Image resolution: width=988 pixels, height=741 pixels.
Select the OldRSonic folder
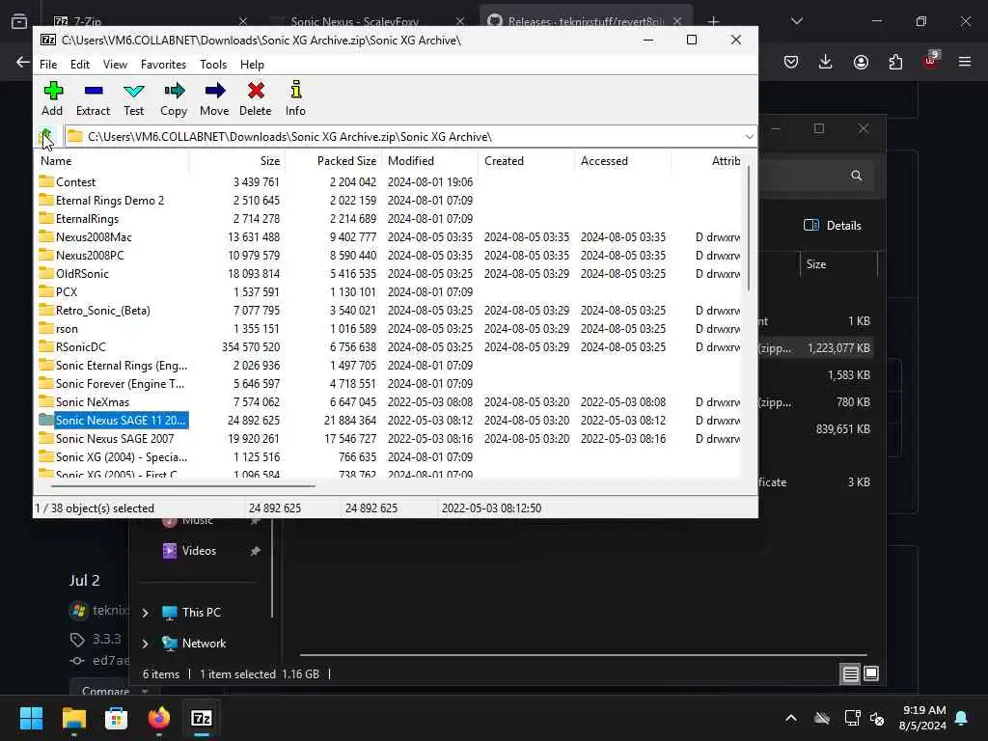(x=82, y=273)
